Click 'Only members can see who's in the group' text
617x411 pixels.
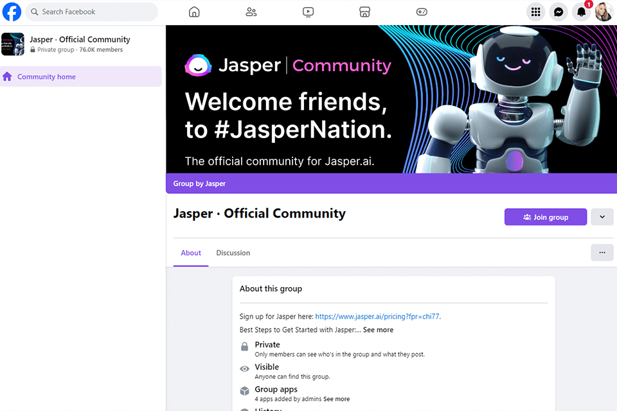point(339,354)
